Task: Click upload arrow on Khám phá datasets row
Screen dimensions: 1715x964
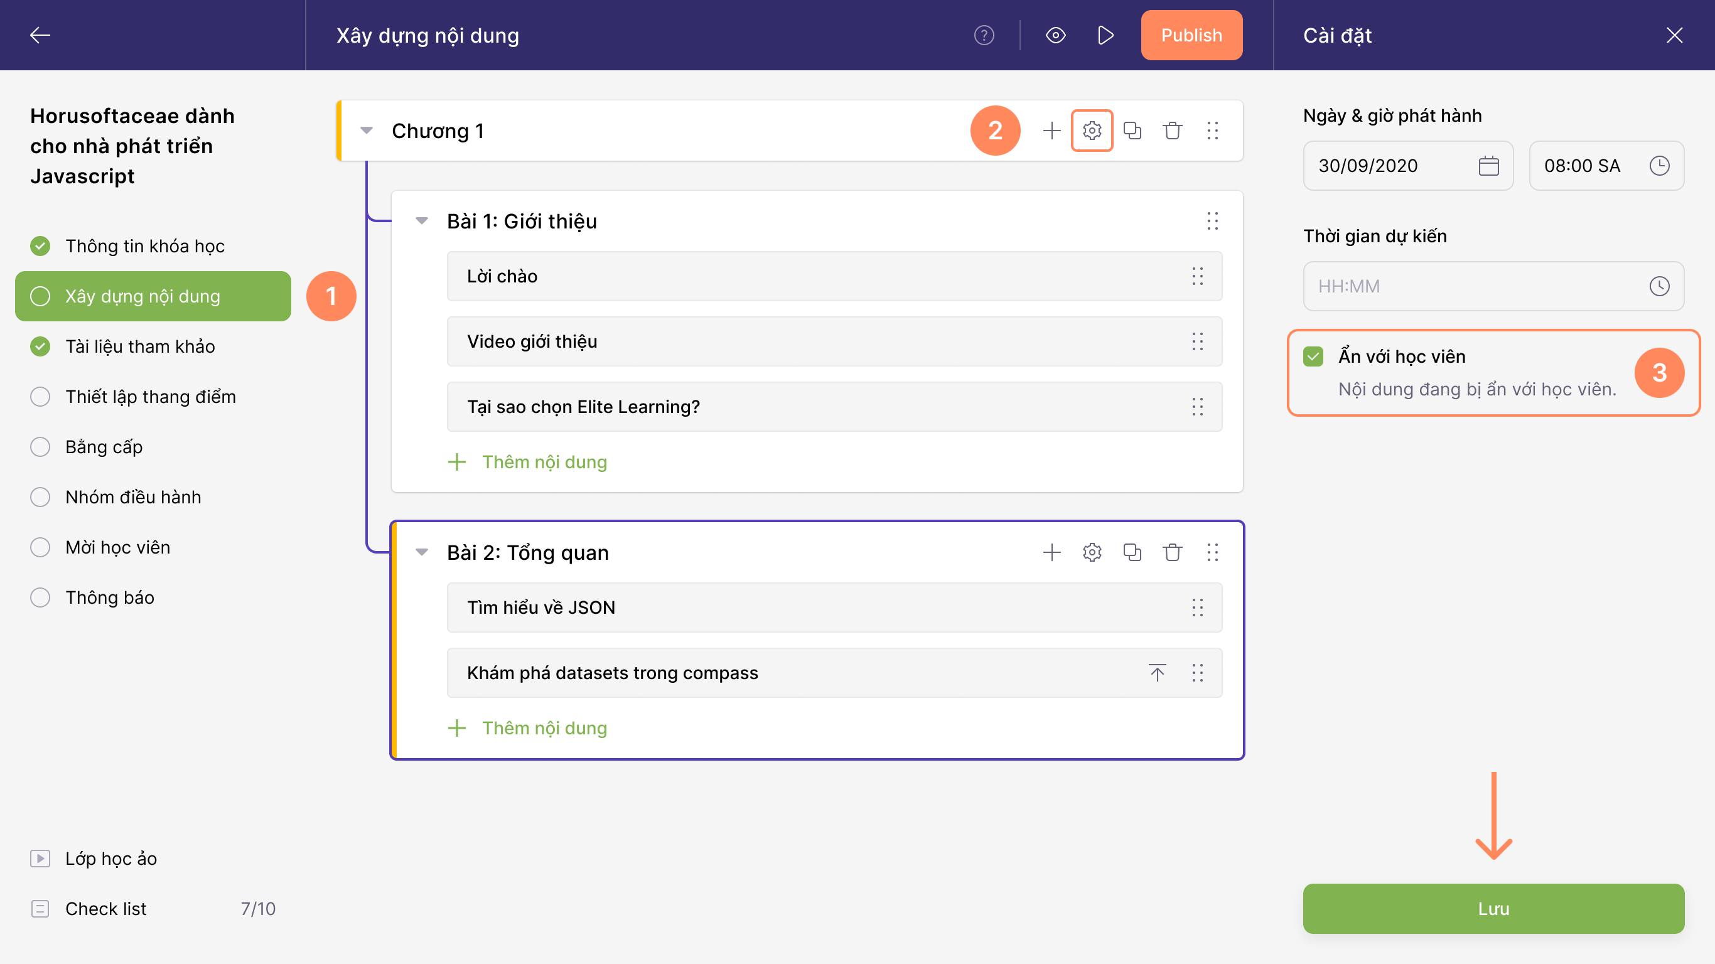Action: coord(1157,672)
